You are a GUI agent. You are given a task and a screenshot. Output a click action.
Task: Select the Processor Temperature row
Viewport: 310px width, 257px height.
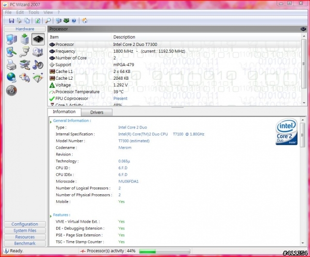175,92
